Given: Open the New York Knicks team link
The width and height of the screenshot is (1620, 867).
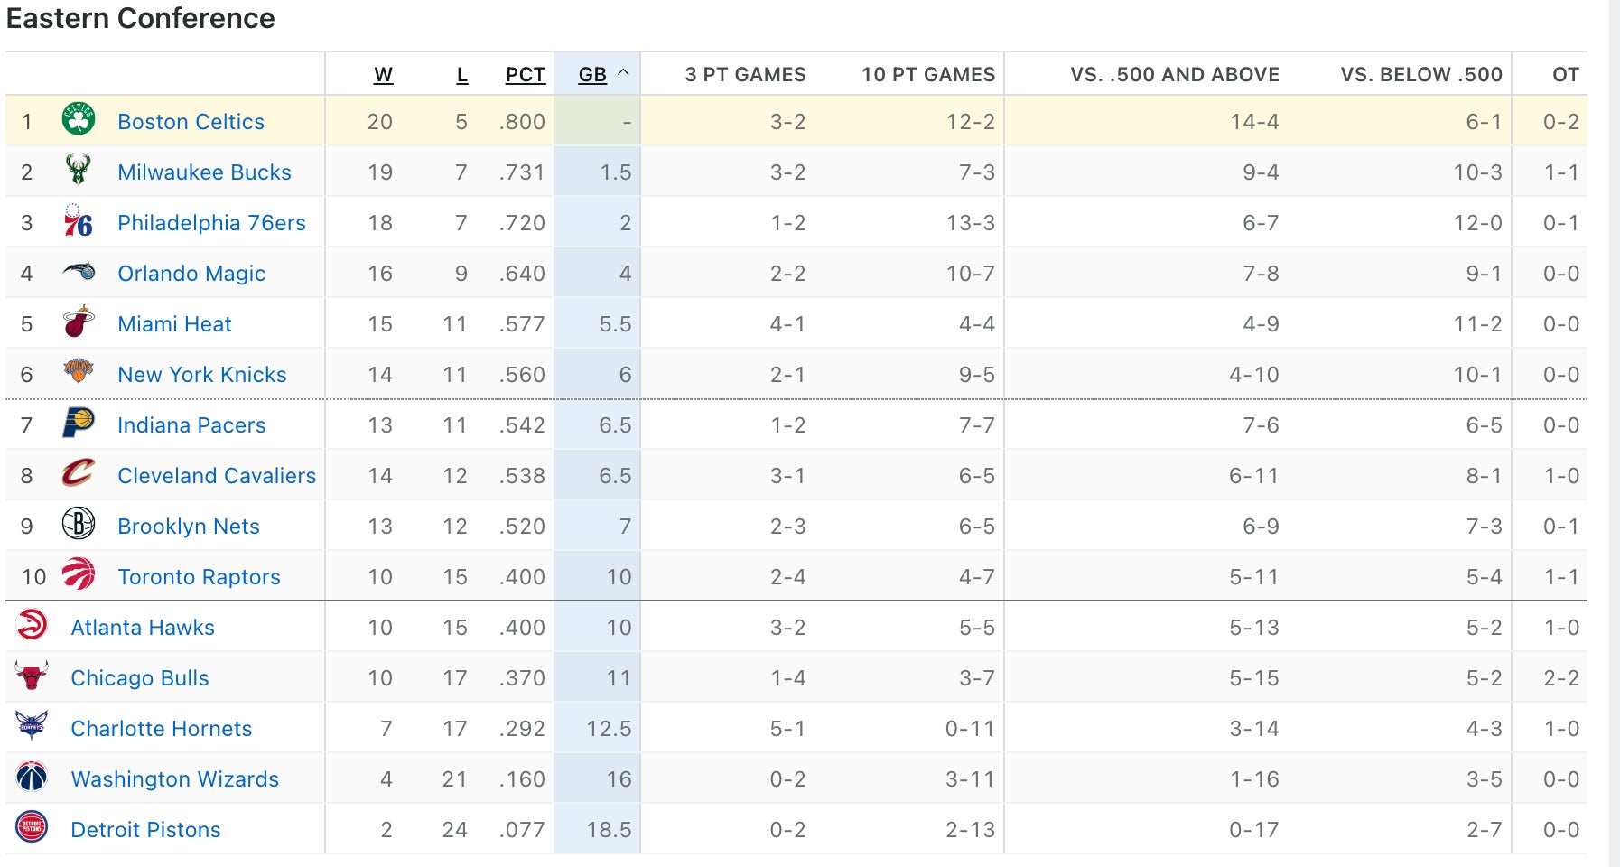Looking at the screenshot, I should tap(201, 375).
